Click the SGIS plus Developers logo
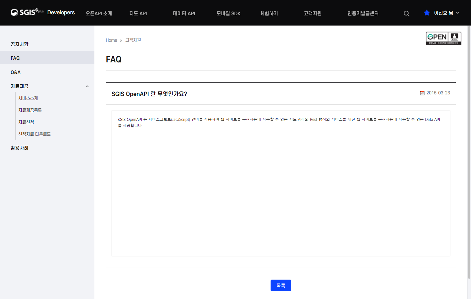Viewport: 471px width, 299px height. coord(42,12)
